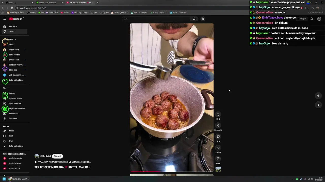The width and height of the screenshot is (325, 182).
Task: Open Daha sonra izle watch later list
Action: pos(14,103)
